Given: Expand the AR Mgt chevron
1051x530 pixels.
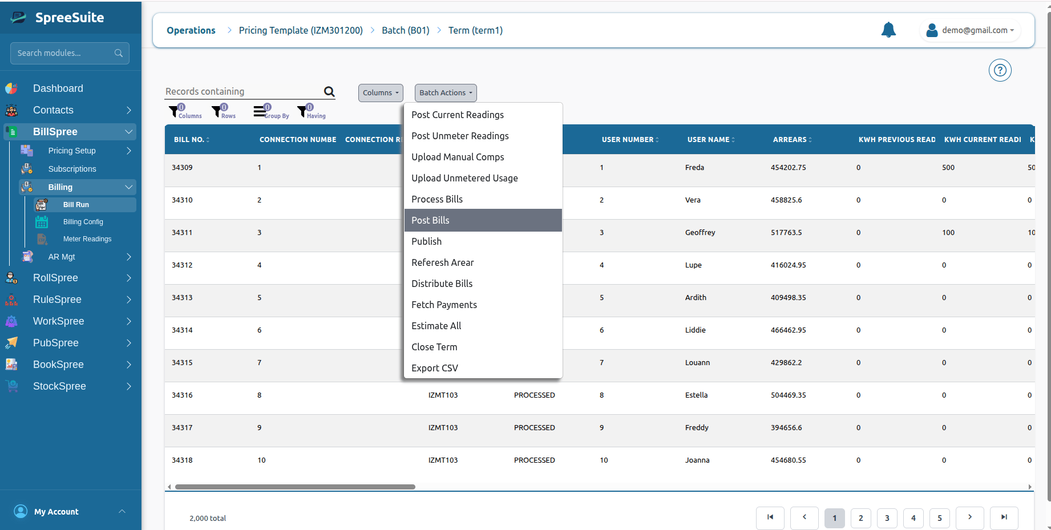Looking at the screenshot, I should (129, 257).
